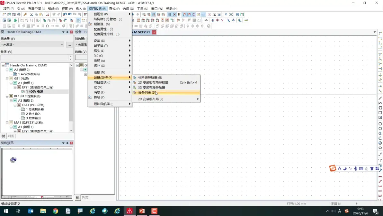Click the filter ellipsis button in page navigator

coord(70,45)
